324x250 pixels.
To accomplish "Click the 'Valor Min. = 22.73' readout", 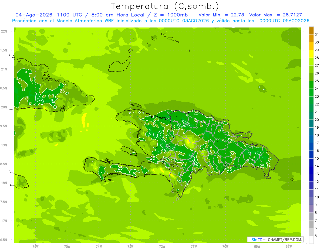I will point(222,15).
